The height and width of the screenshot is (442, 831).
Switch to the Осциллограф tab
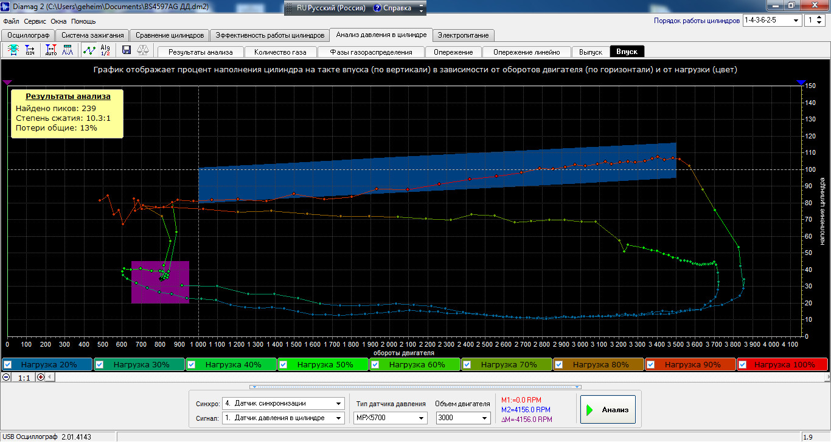click(x=28, y=35)
